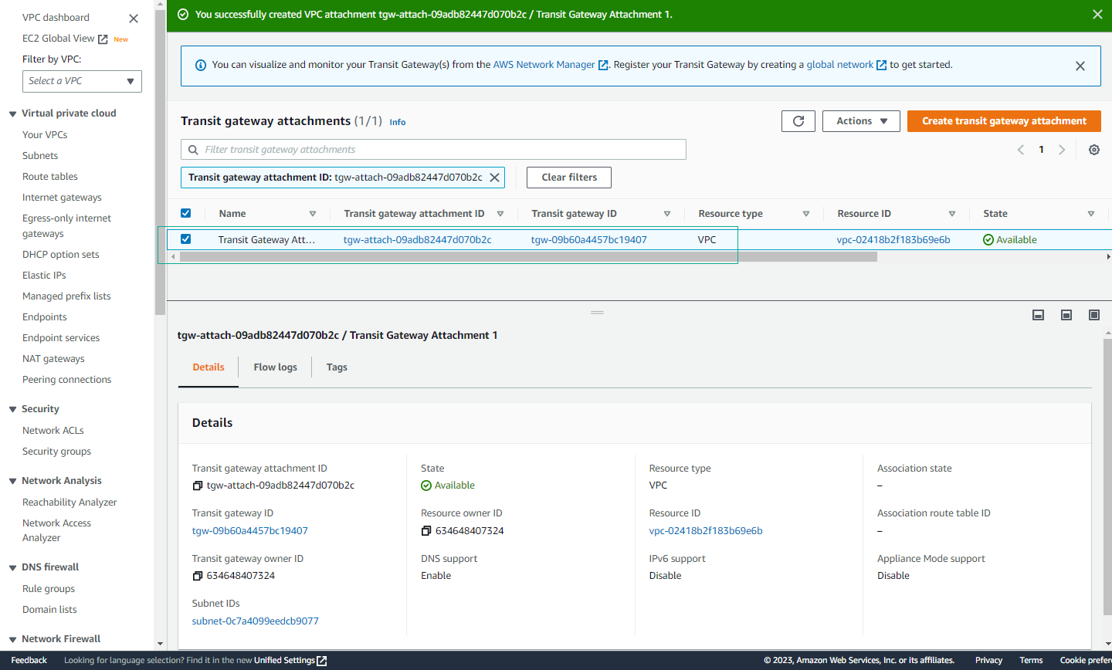Screen dimensions: 1112x670
Task: Grab the split panel resize handle
Action: point(597,313)
